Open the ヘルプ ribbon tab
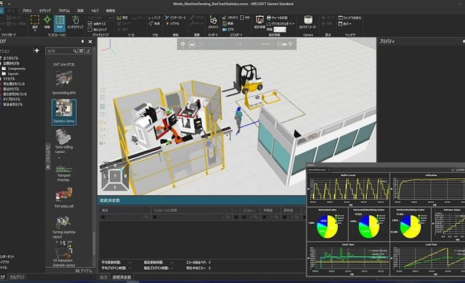Viewport: 465px width, 283px height. click(95, 10)
